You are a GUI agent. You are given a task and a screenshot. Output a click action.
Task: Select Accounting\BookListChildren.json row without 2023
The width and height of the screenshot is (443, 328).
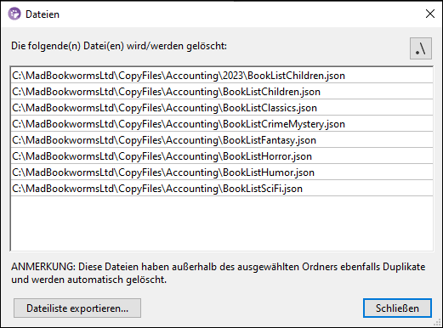(222, 92)
